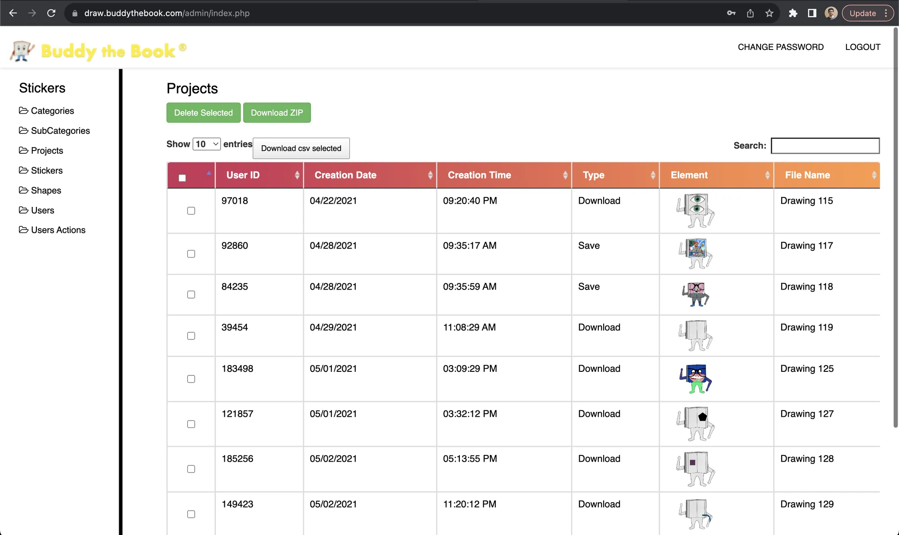The width and height of the screenshot is (899, 535).
Task: Click the site lock icon in address bar
Action: tap(75, 13)
